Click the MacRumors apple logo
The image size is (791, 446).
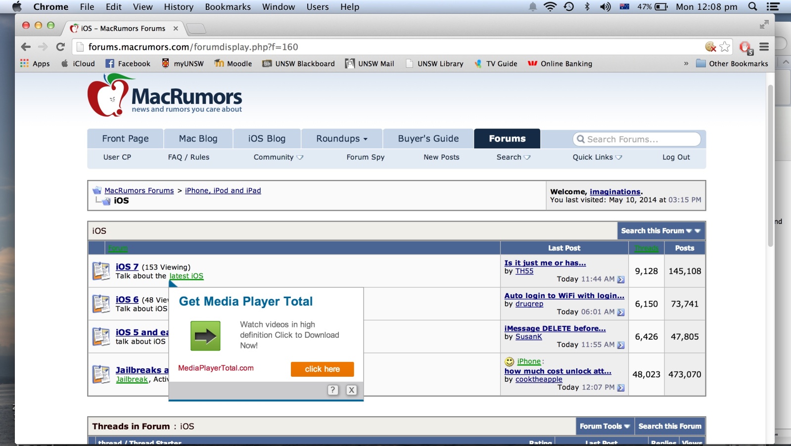[110, 95]
